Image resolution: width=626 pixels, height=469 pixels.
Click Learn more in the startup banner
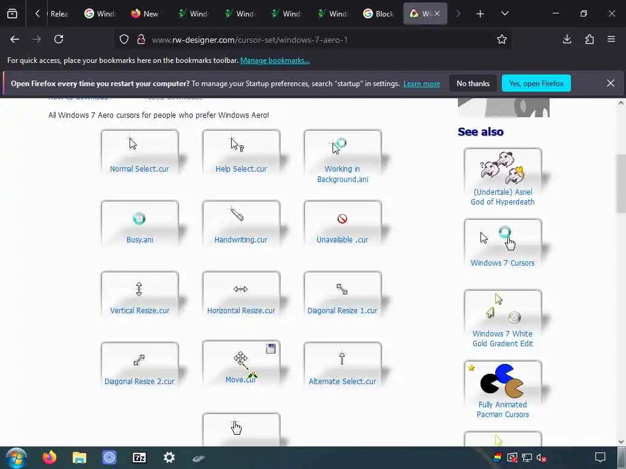pos(422,84)
